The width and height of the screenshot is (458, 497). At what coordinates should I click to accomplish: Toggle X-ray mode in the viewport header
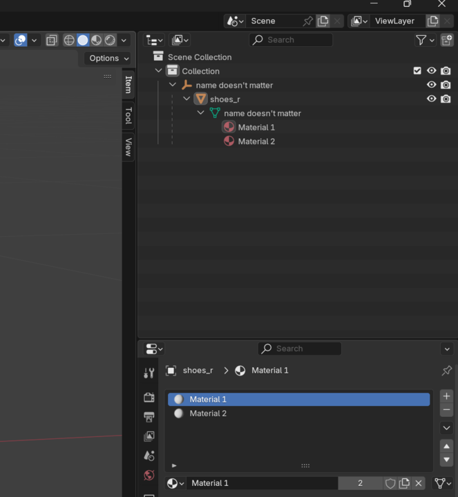coord(52,40)
